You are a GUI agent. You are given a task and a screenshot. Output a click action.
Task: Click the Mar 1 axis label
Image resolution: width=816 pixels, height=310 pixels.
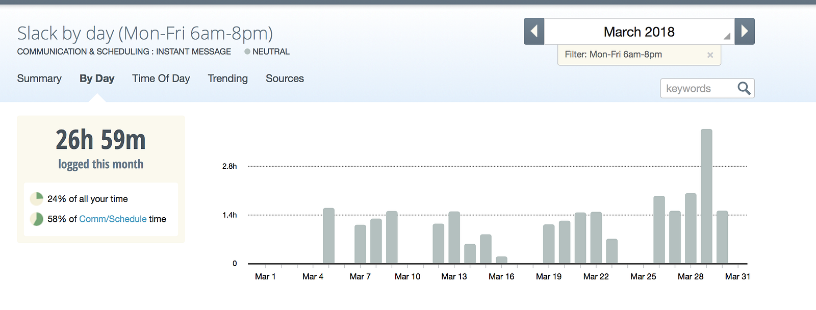coord(265,276)
